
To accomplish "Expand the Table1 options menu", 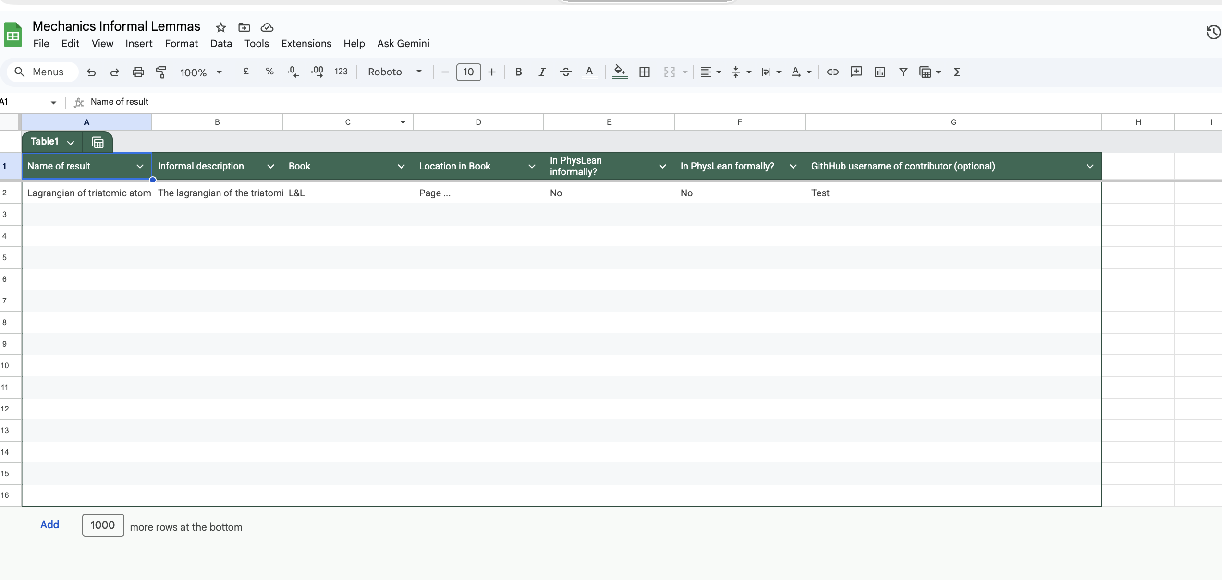I will tap(71, 143).
